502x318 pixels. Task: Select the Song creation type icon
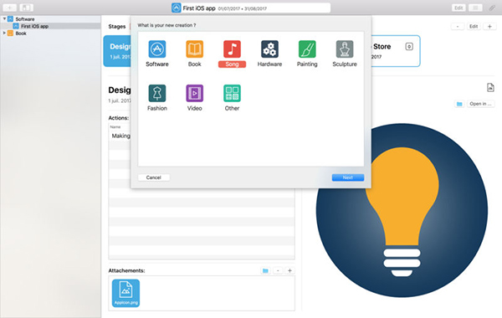click(x=232, y=49)
